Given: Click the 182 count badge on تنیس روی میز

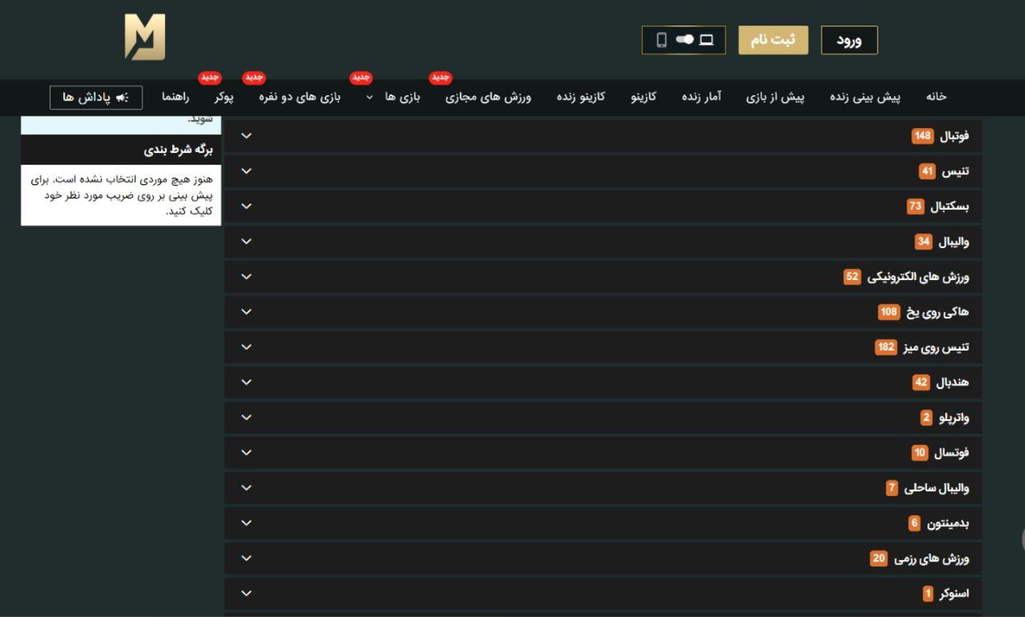Looking at the screenshot, I should pyautogui.click(x=886, y=347).
